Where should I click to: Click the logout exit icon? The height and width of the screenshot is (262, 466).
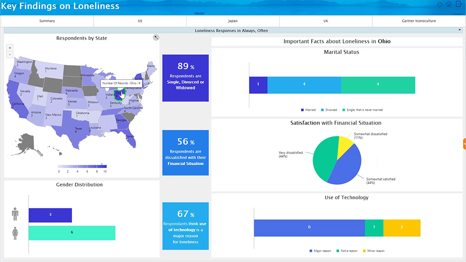coord(459,4)
